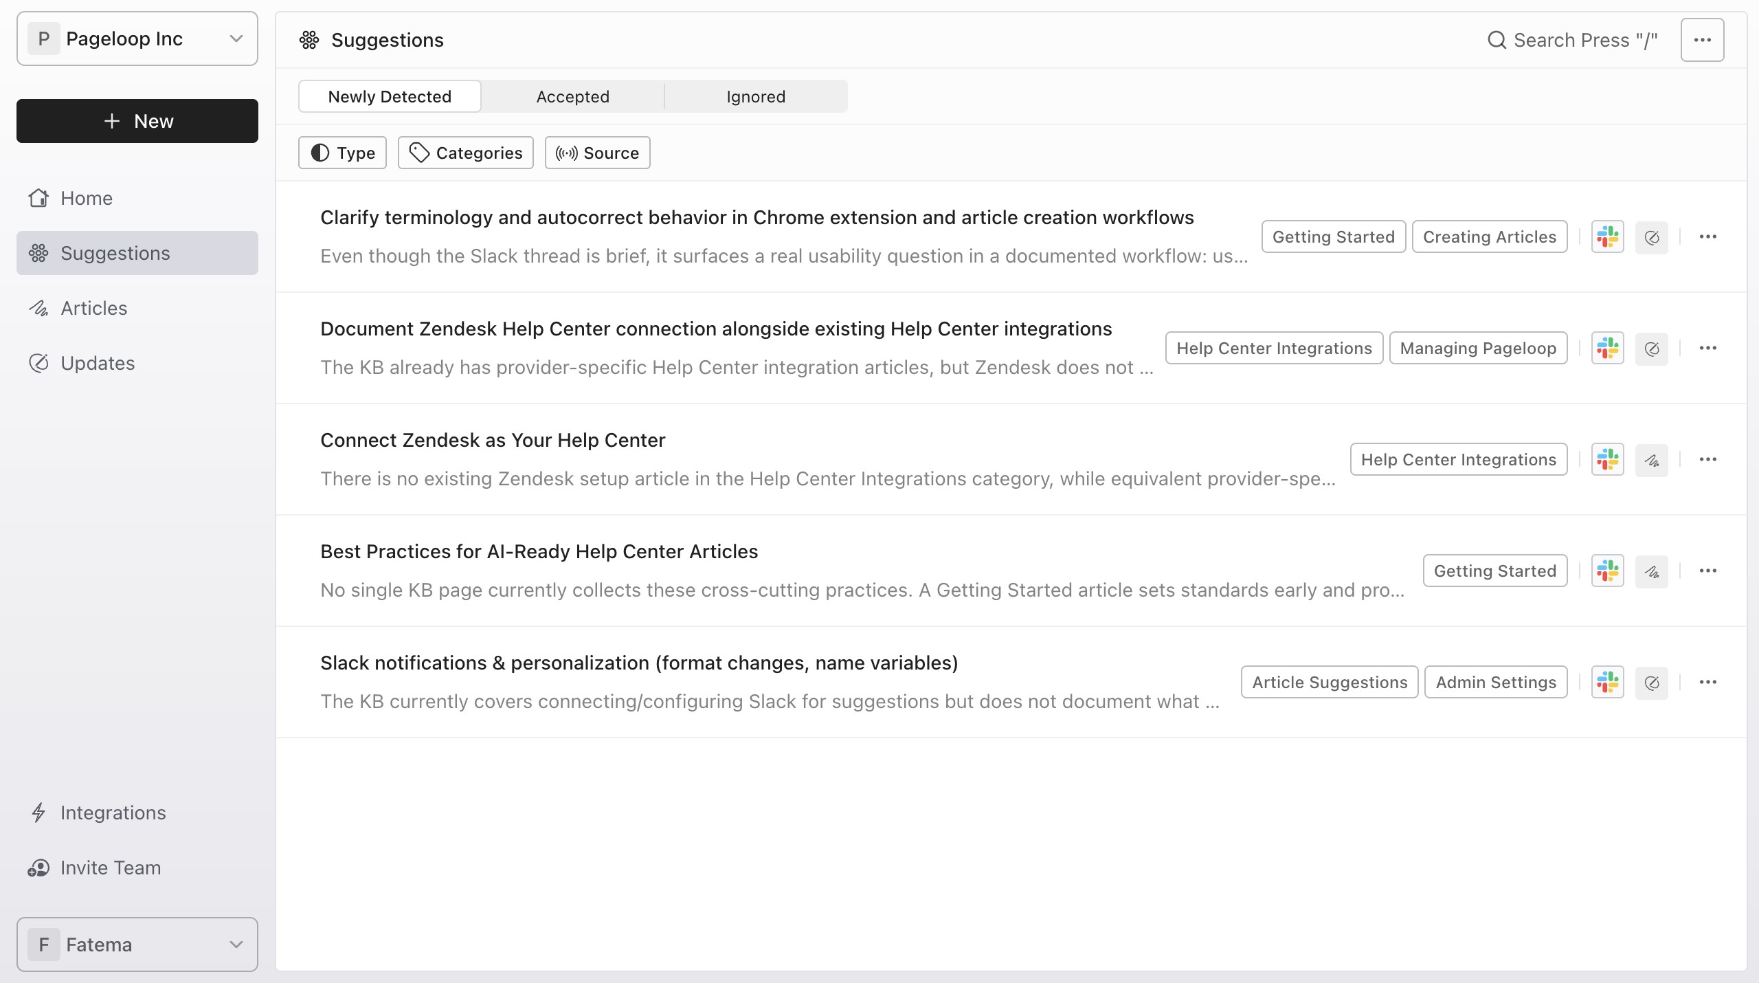The image size is (1759, 983).
Task: Click update type icon on Slack notifications row
Action: coord(1652,683)
